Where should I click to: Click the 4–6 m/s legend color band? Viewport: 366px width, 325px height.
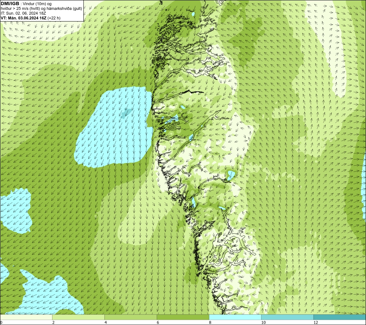point(131,317)
